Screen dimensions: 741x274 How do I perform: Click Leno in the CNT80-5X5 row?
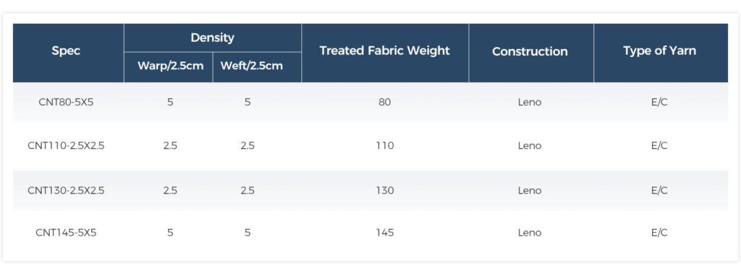(530, 102)
